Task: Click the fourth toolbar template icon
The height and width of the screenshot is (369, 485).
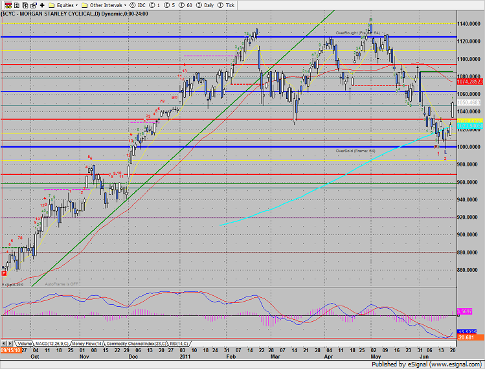Action: pyautogui.click(x=34, y=5)
